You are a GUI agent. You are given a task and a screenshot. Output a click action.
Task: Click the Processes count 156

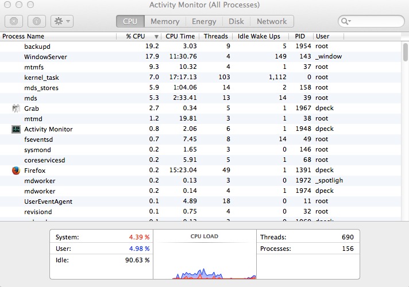348,249
